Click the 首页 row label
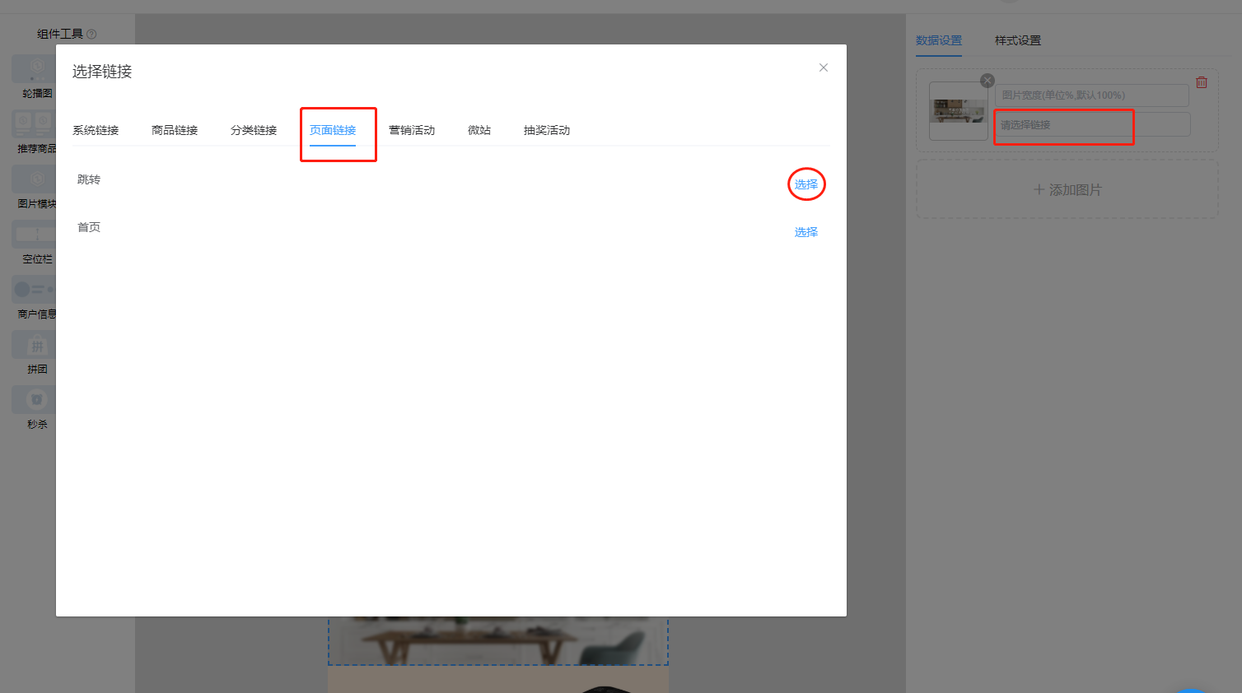Screen dimensions: 1242x693 pyautogui.click(x=89, y=227)
